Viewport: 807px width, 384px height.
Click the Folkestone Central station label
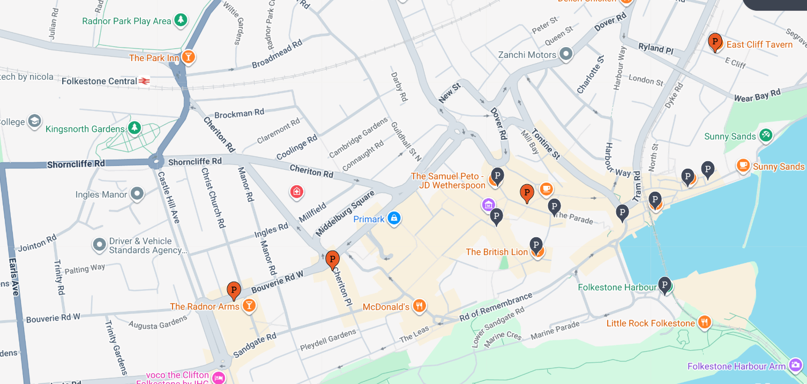100,81
